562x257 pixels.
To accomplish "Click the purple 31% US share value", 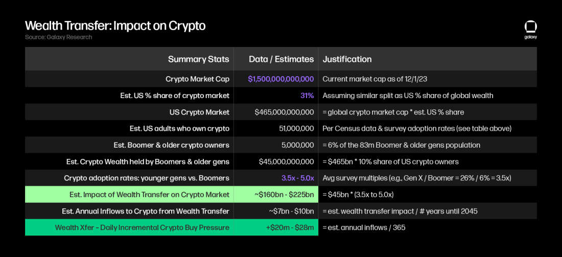I will (x=307, y=96).
